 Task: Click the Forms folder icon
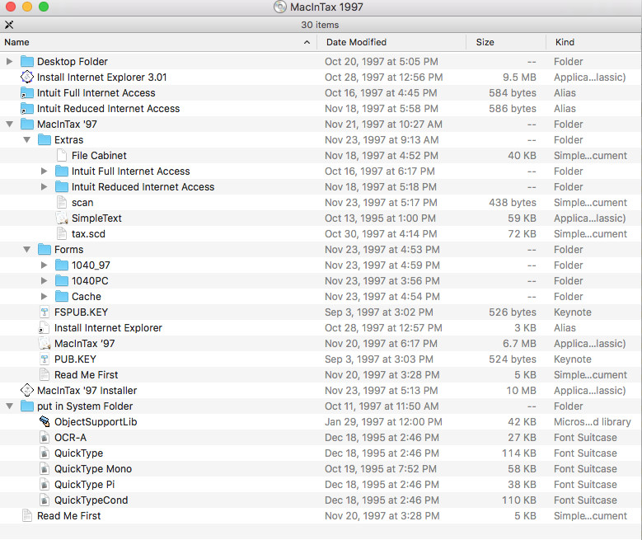pos(45,250)
